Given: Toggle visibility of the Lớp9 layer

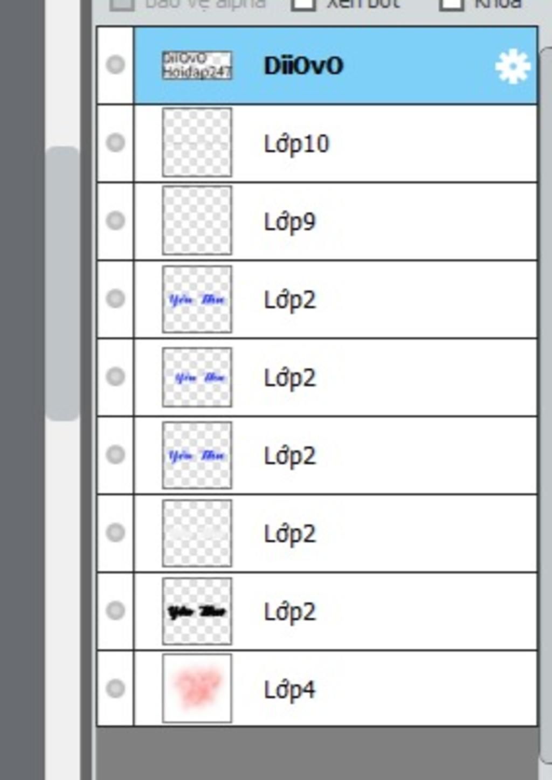Looking at the screenshot, I should point(115,220).
